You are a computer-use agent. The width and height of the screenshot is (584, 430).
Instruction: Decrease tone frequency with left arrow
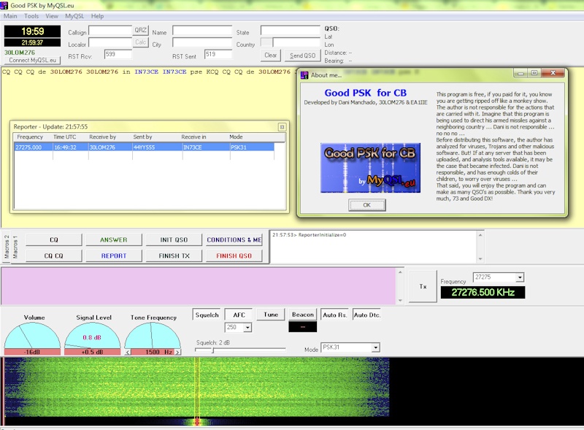tap(128, 352)
